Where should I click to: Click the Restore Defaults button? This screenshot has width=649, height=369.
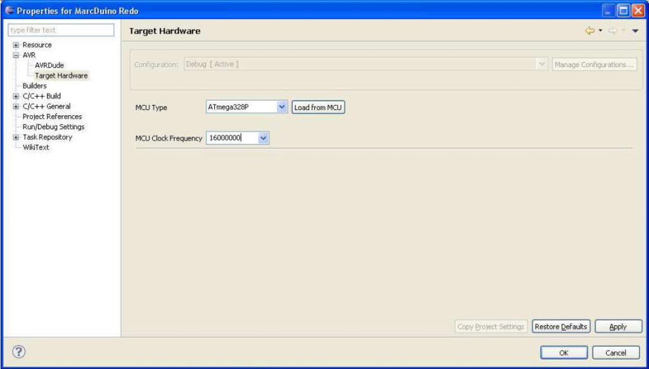[x=561, y=327]
